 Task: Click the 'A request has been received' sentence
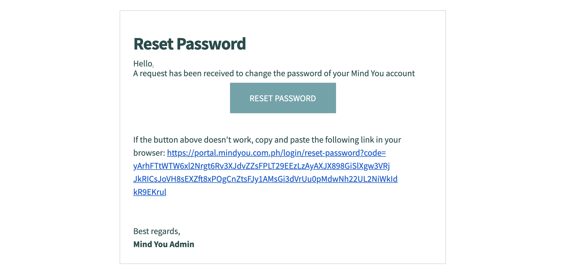coord(274,73)
